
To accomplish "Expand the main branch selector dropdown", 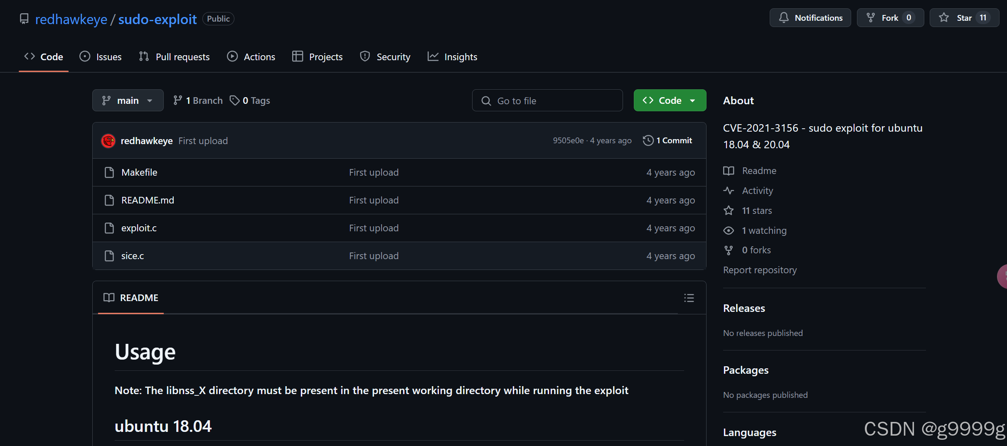I will [x=128, y=100].
